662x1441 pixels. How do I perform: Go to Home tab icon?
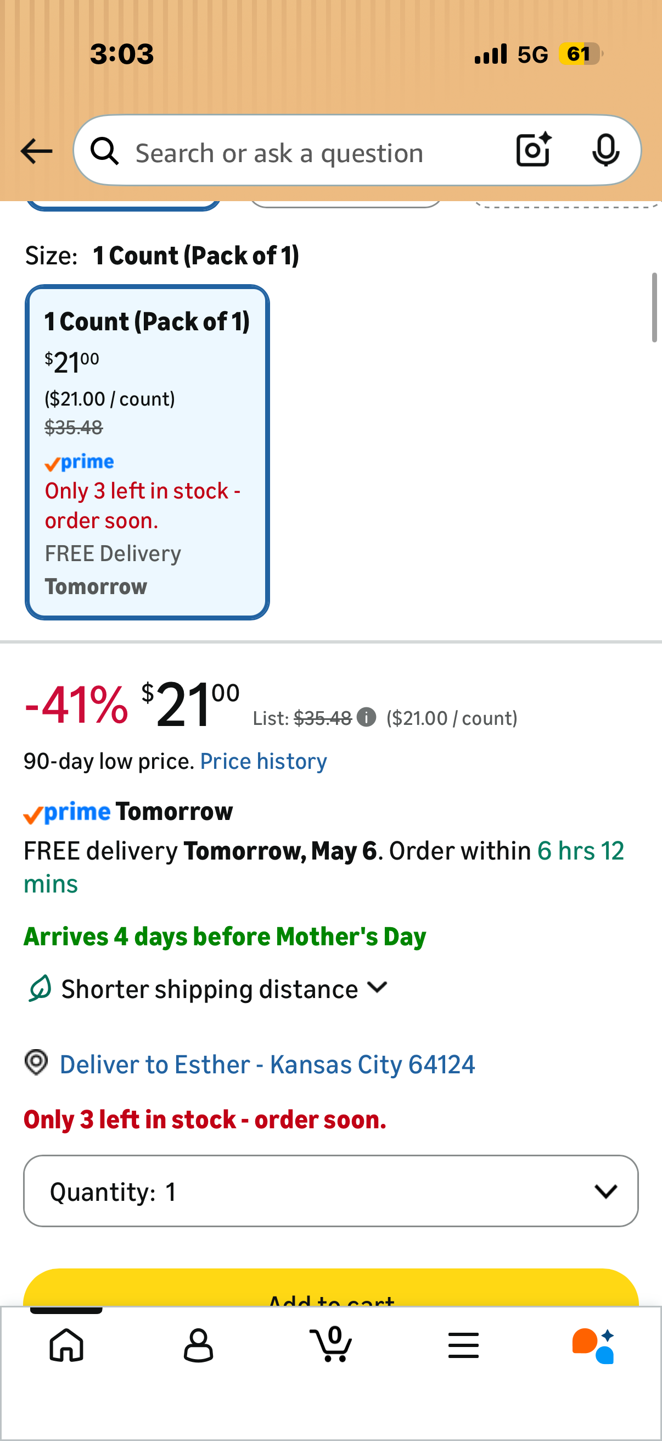coord(66,1345)
